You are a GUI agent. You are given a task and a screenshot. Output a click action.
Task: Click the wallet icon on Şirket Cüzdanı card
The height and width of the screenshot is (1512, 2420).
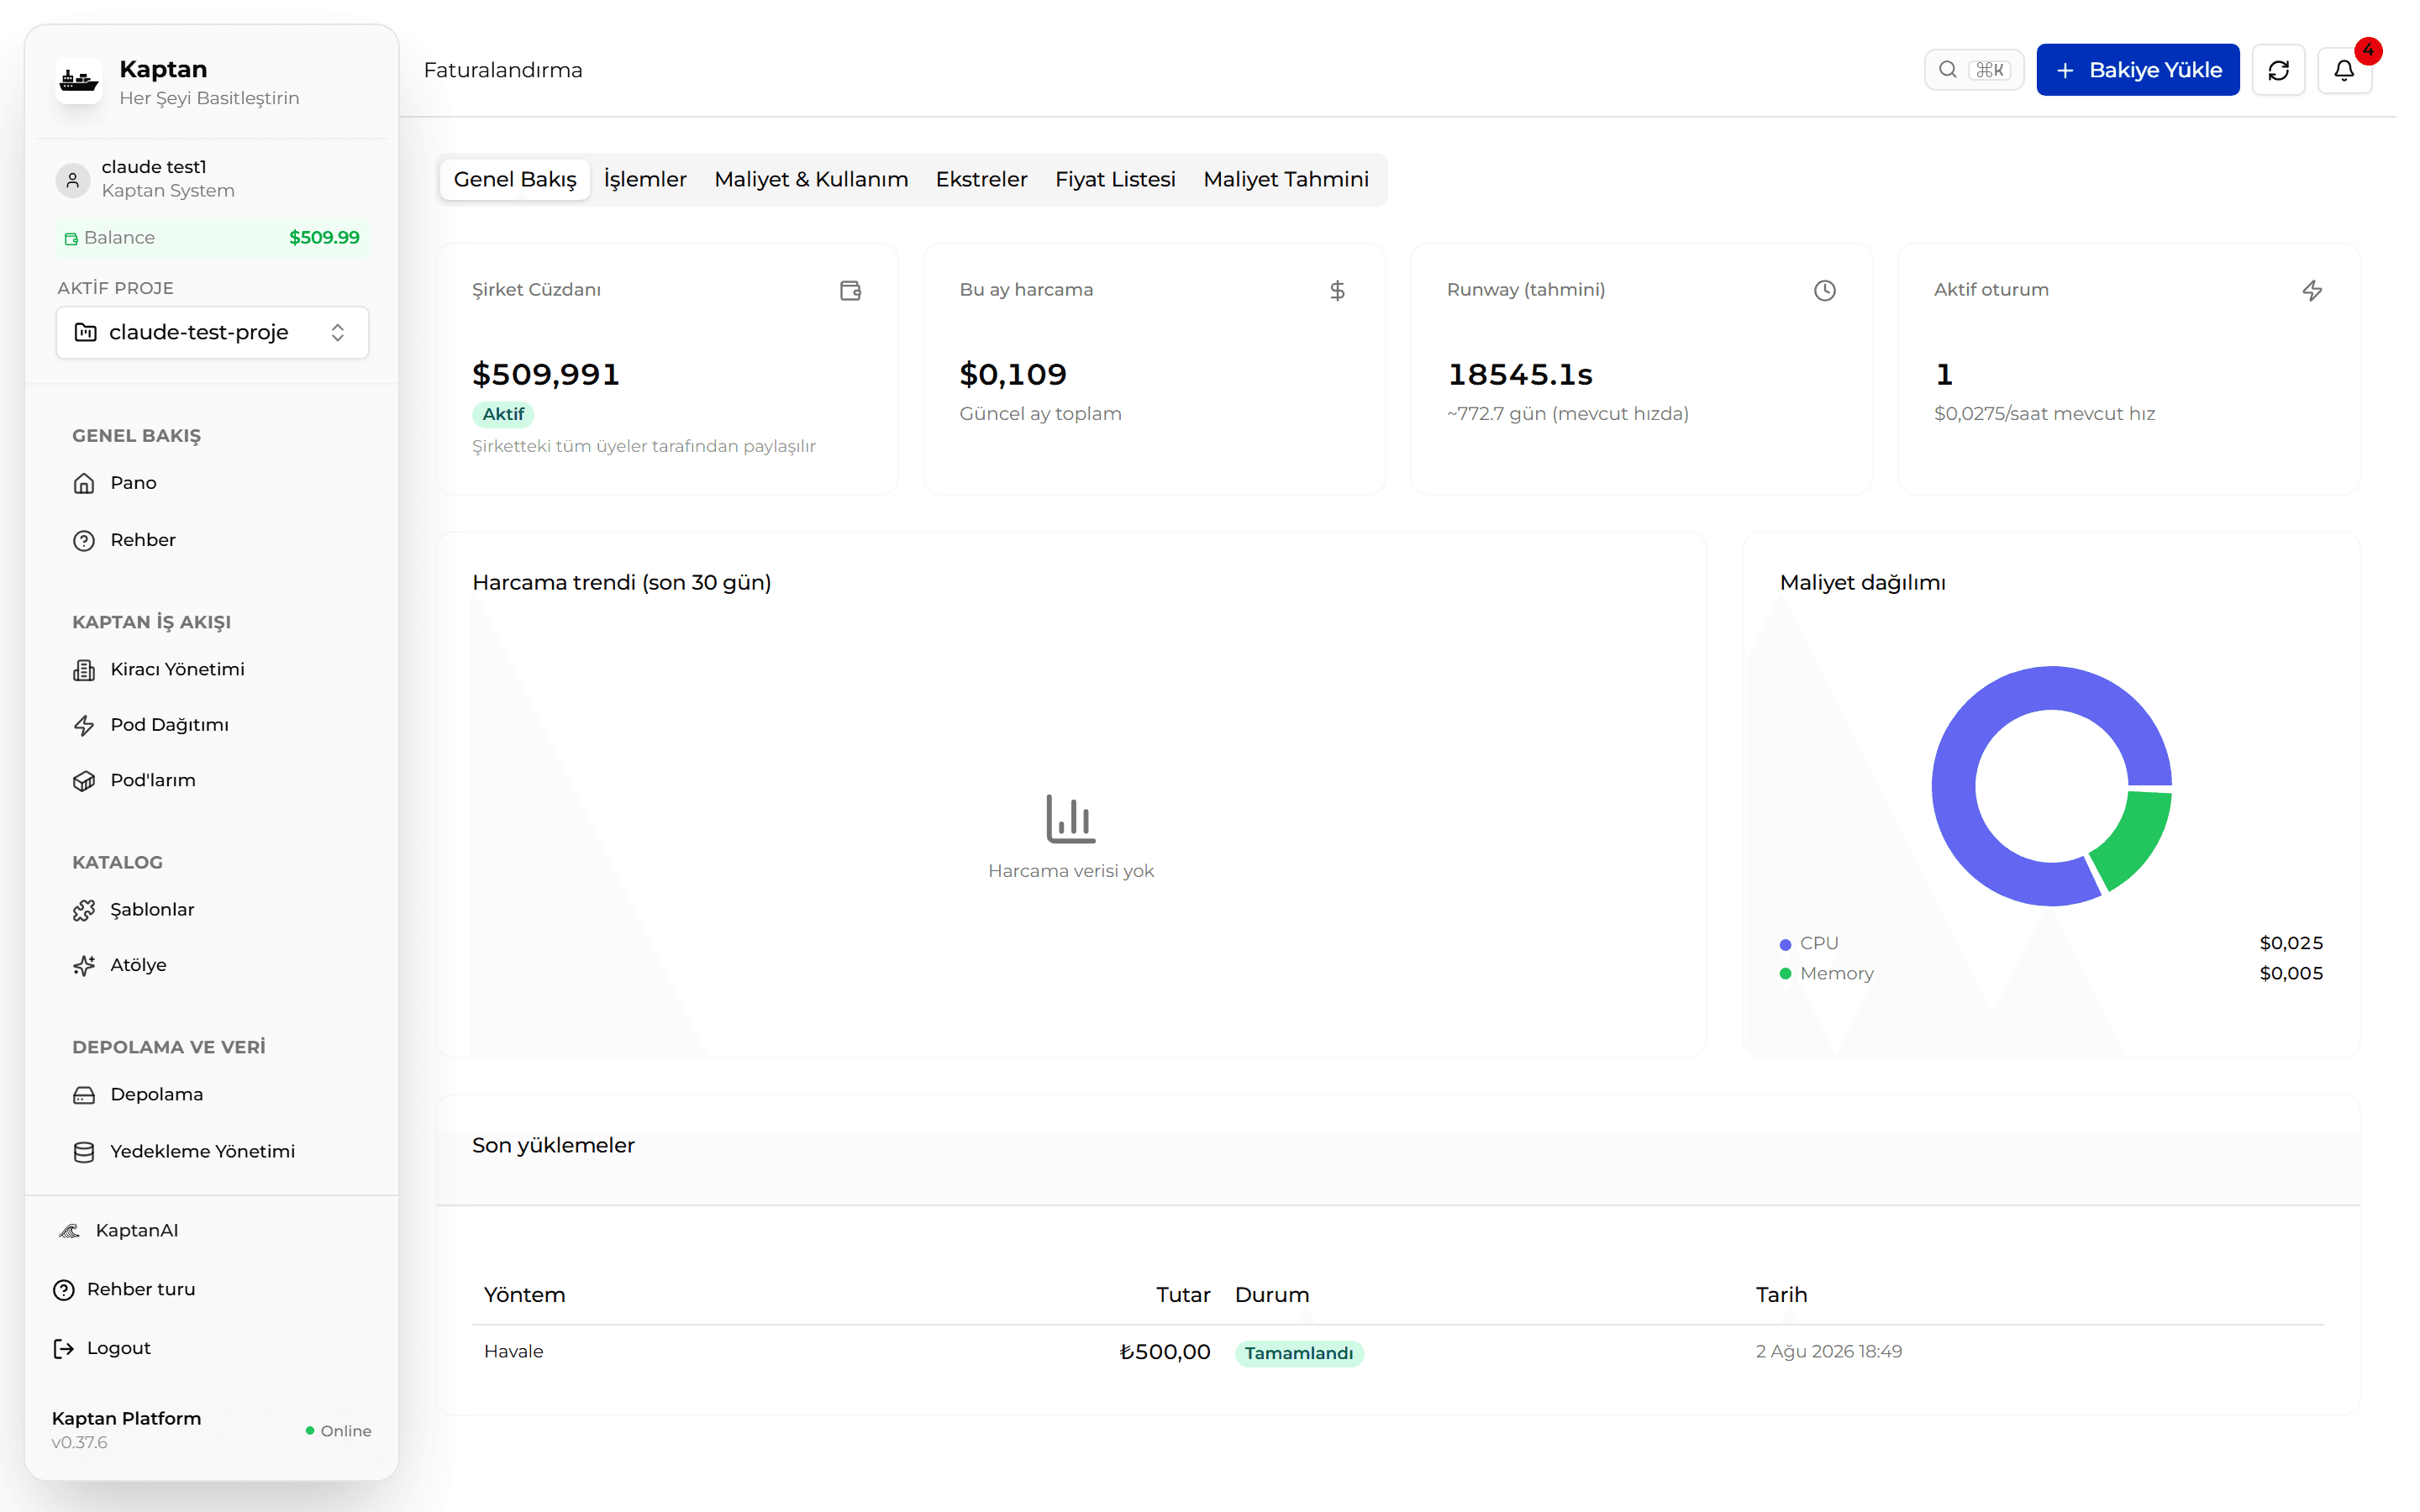click(850, 290)
